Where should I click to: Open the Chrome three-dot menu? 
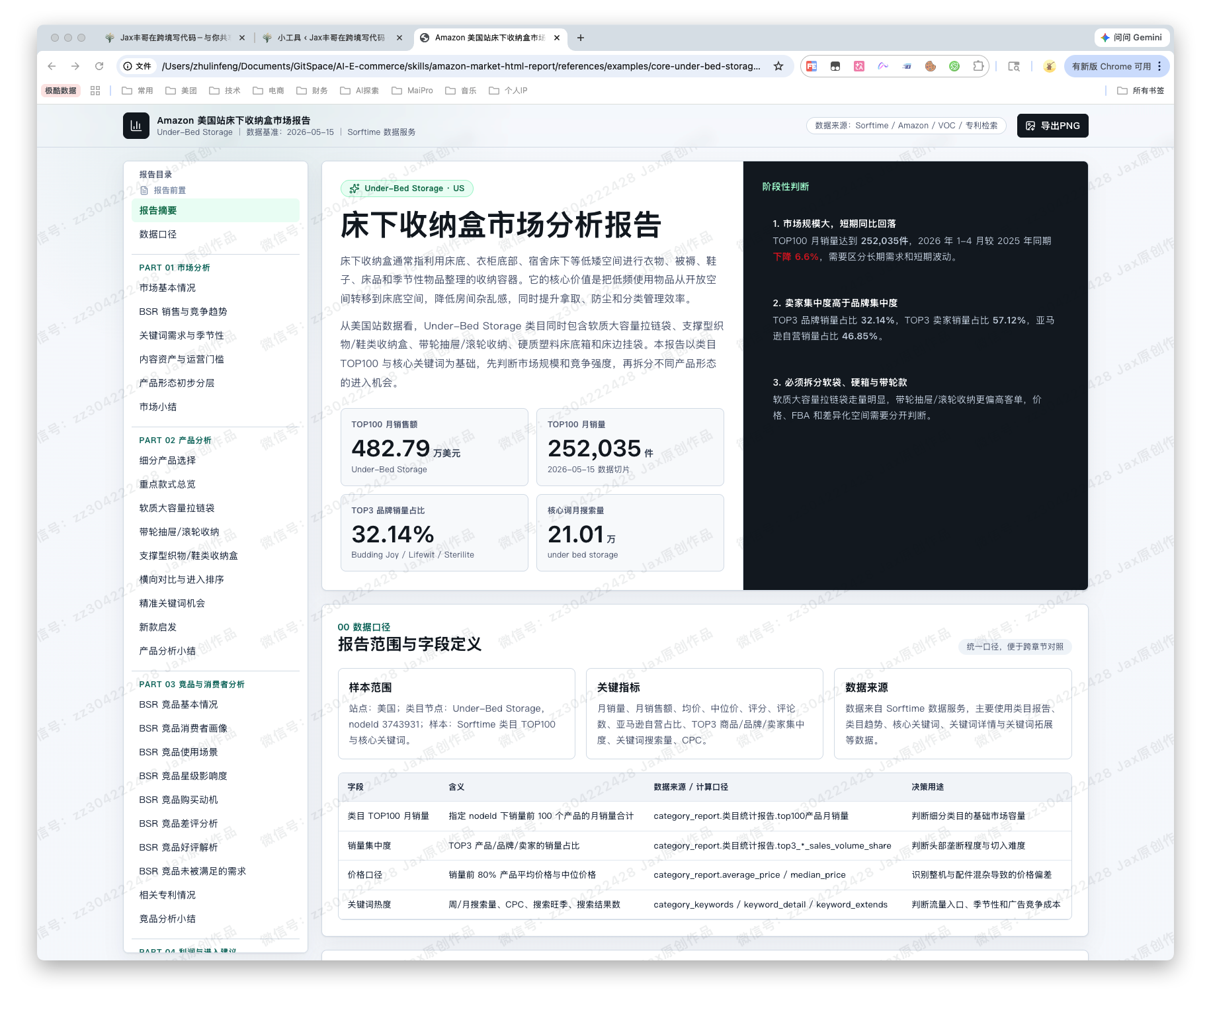1159,66
